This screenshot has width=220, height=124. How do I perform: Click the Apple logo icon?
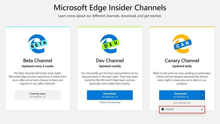click(x=163, y=109)
